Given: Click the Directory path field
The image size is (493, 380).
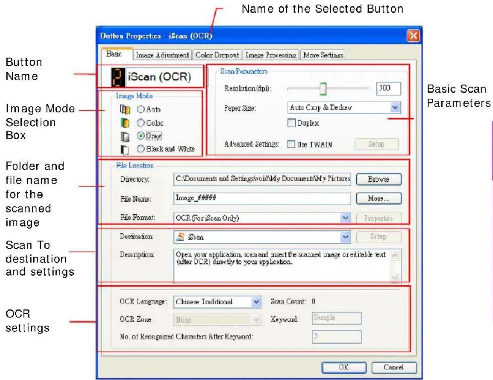Looking at the screenshot, I should tap(262, 179).
